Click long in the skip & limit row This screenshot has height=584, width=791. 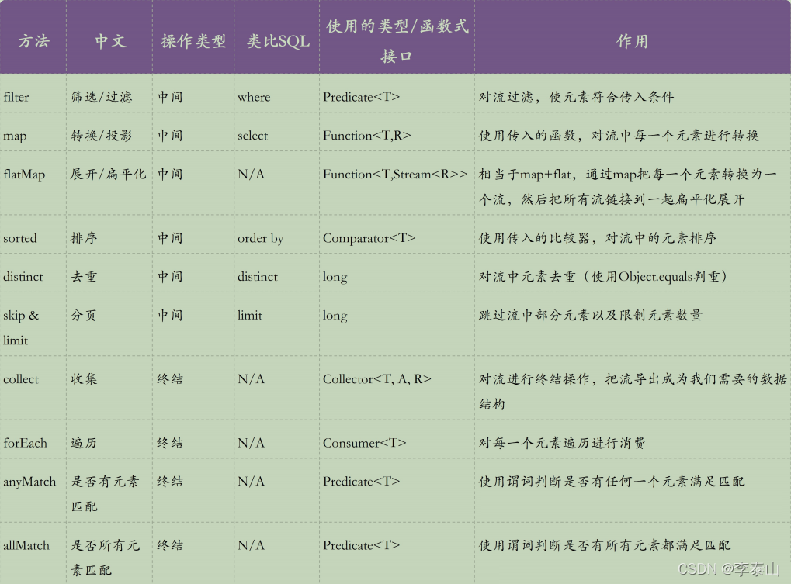tap(335, 316)
